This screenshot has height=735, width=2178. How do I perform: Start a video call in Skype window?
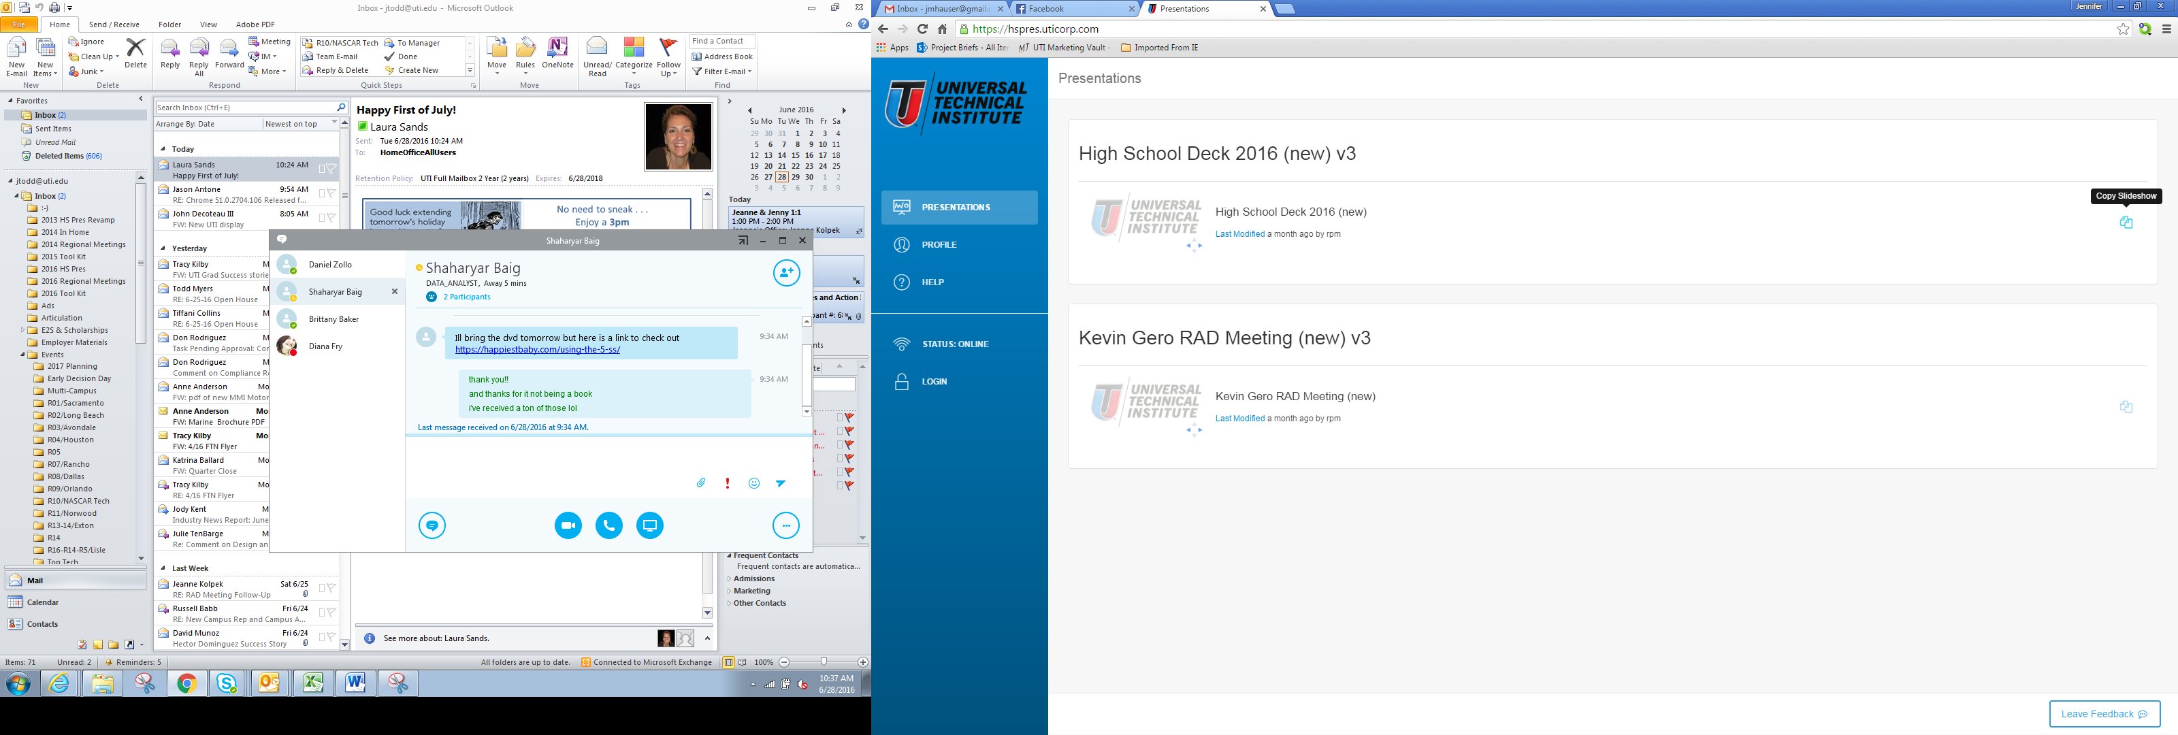(x=568, y=525)
